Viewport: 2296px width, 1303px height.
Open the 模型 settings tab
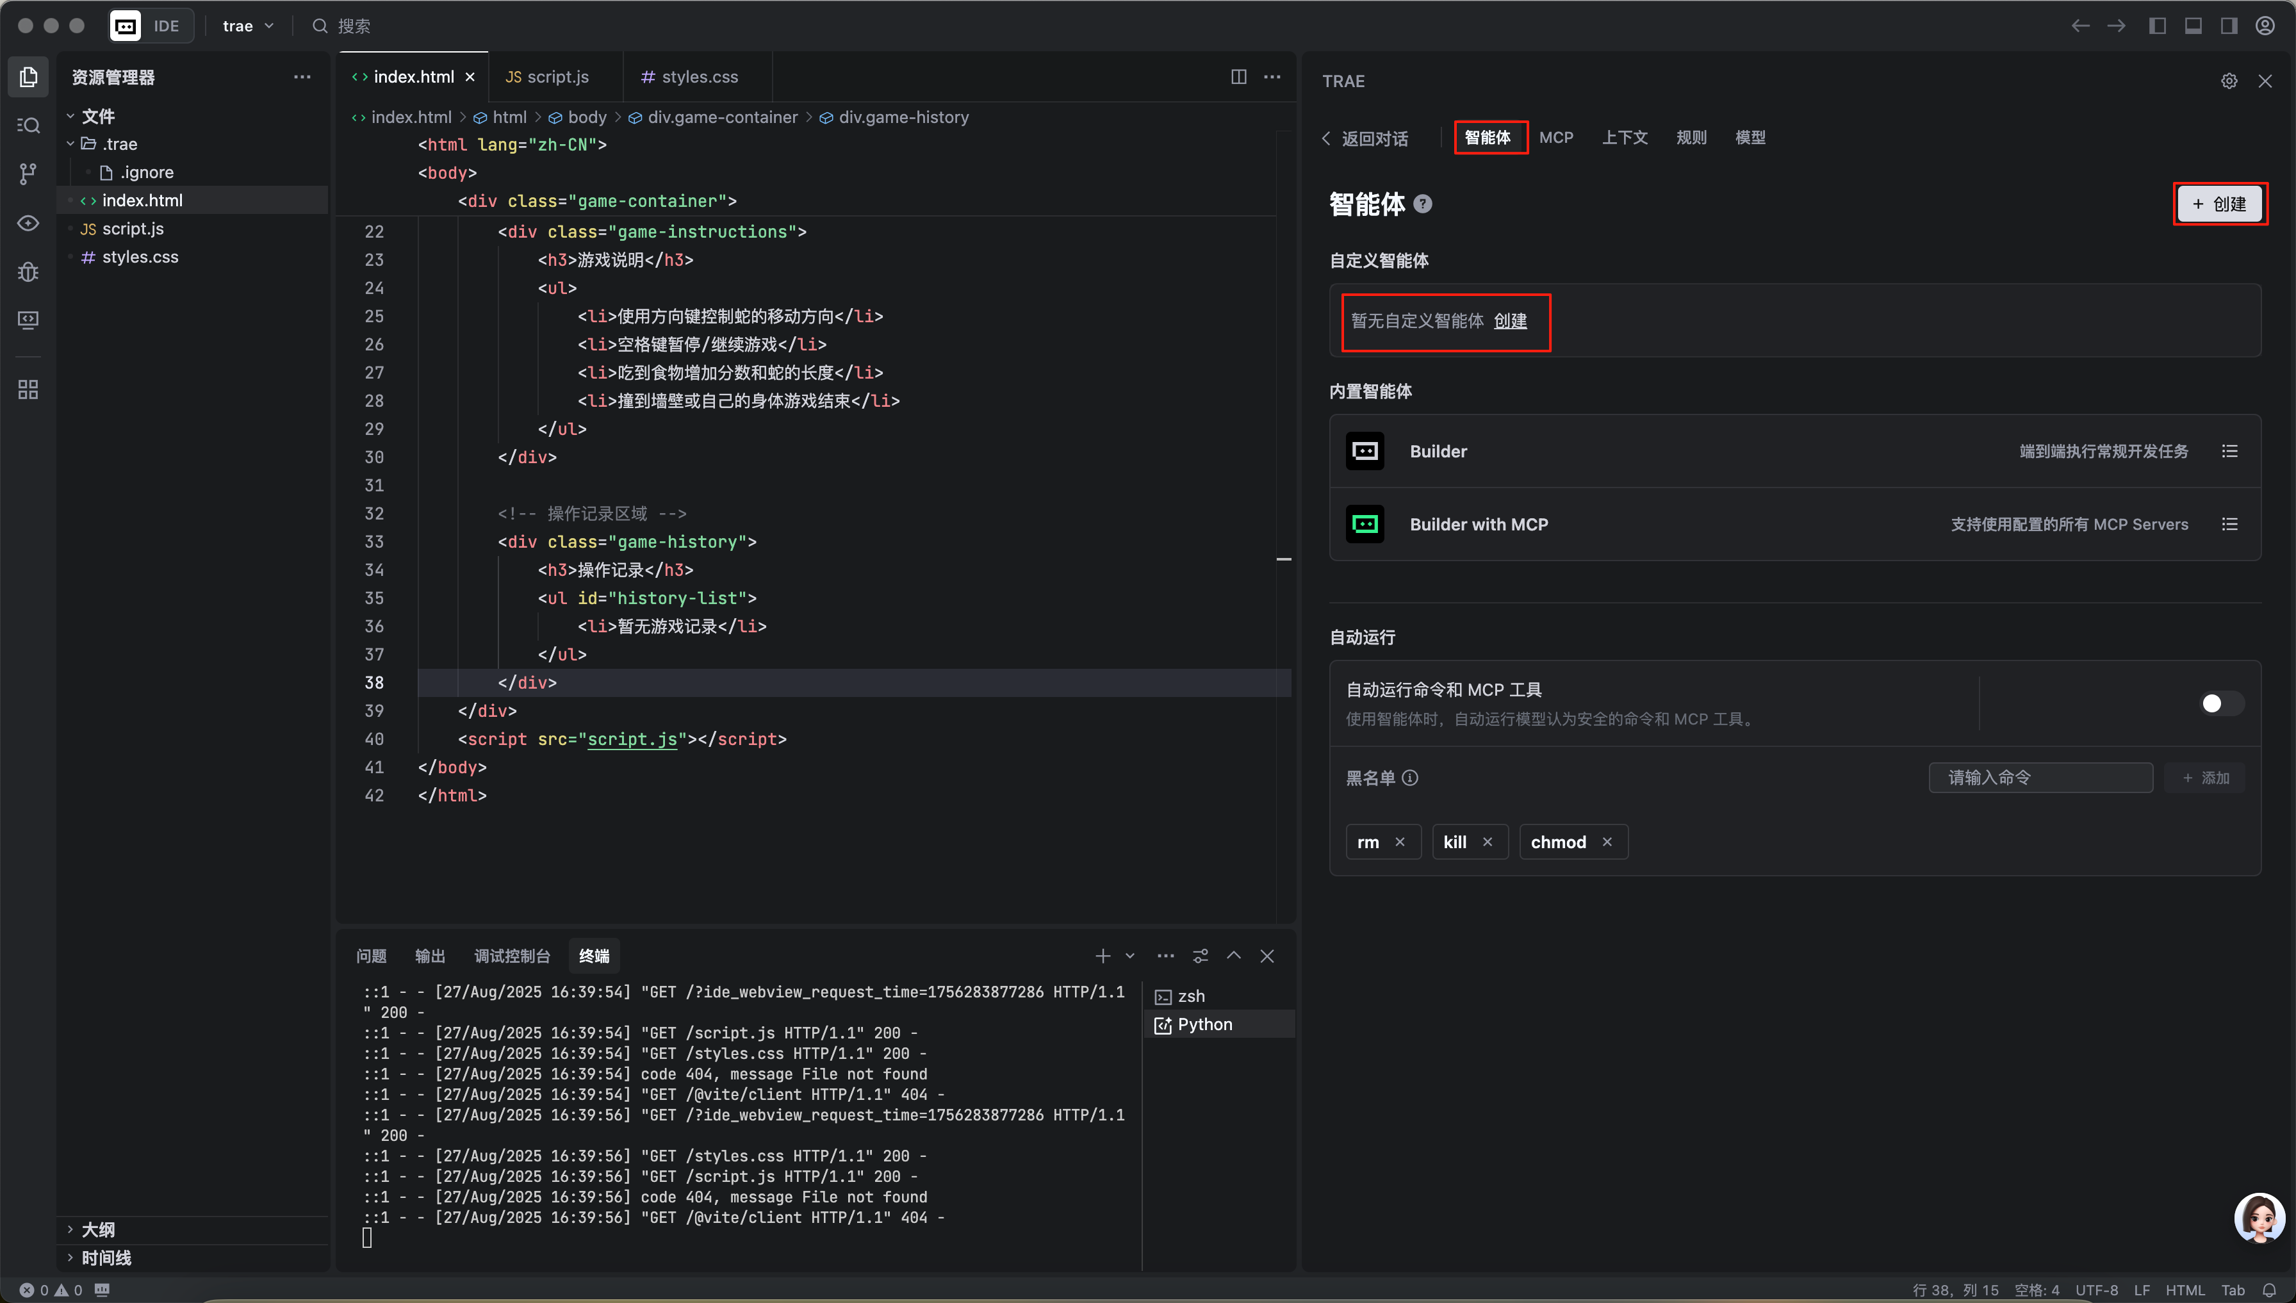1750,138
